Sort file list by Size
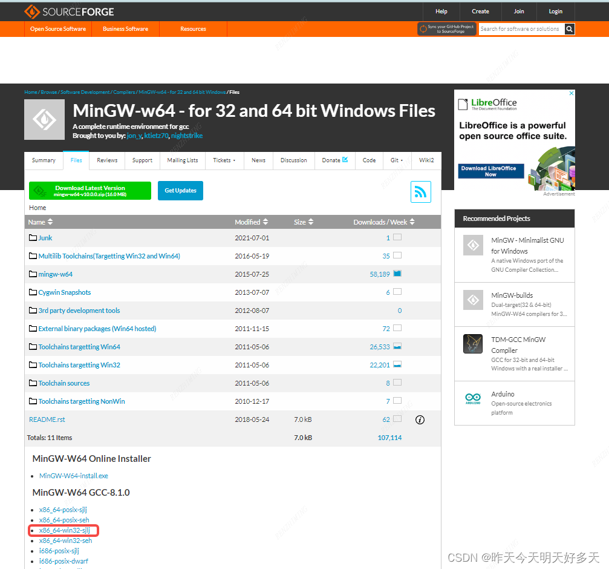This screenshot has width=609, height=569. 304,222
